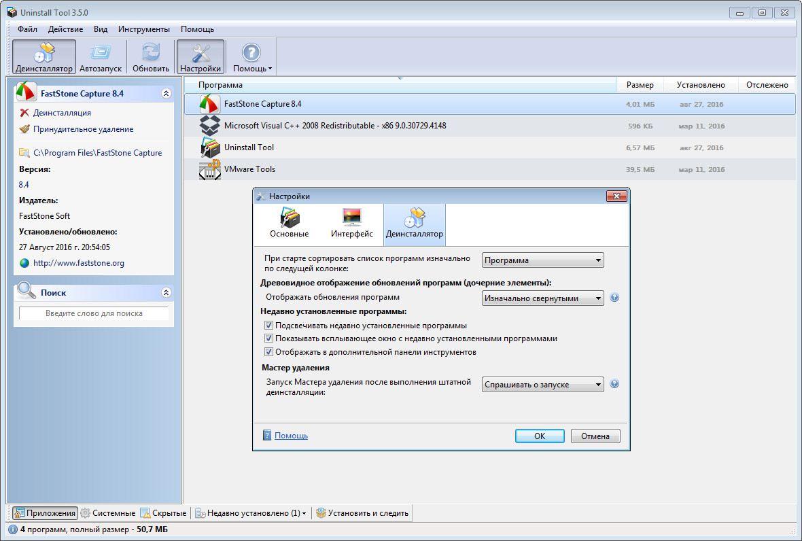Open the Программа sort column dropdown
The image size is (802, 541).
[542, 260]
